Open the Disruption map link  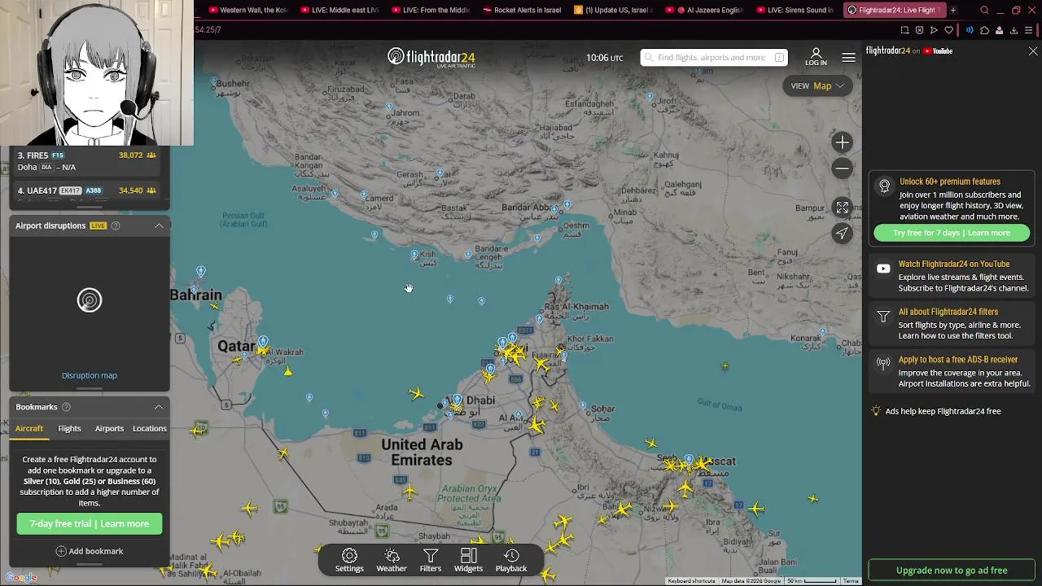(90, 375)
